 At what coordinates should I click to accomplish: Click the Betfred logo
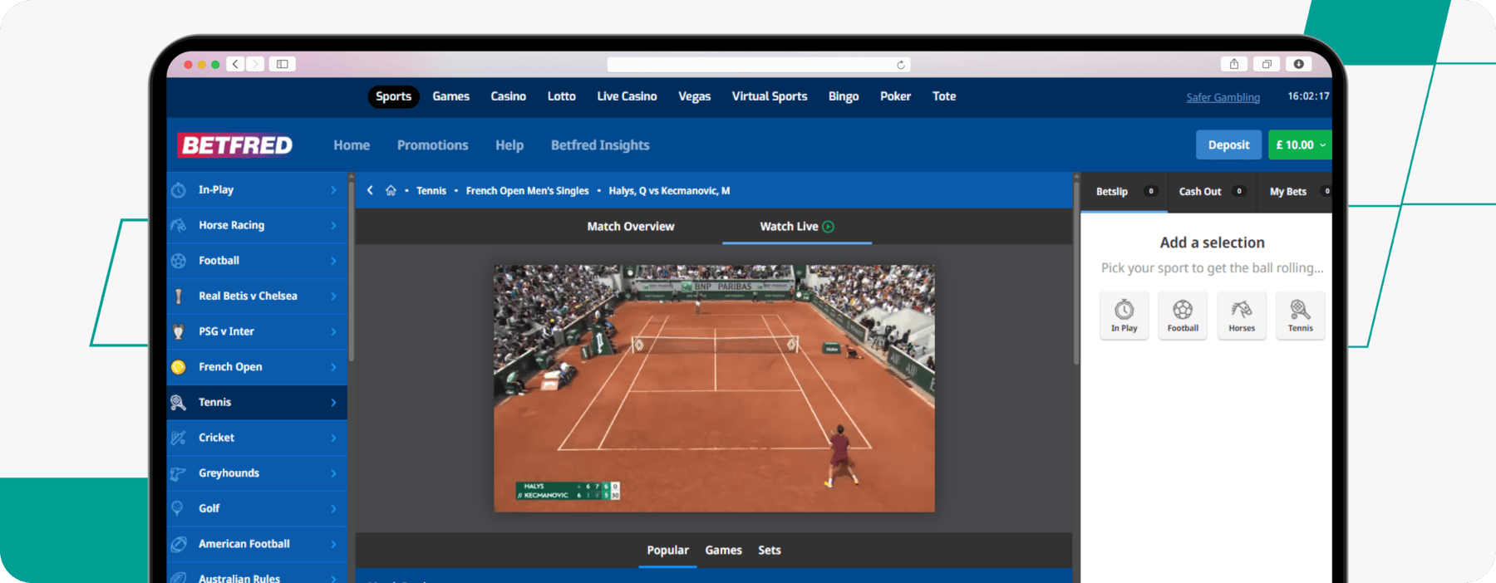tap(236, 145)
